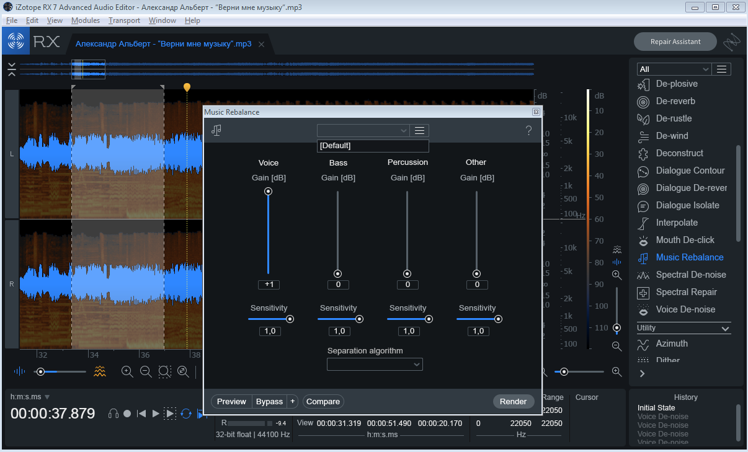
Task: Toggle headphone monitoring icon
Action: [114, 414]
